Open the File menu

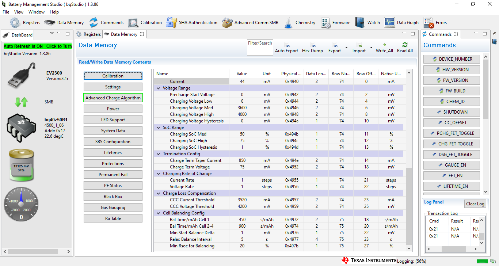[x=6, y=12]
